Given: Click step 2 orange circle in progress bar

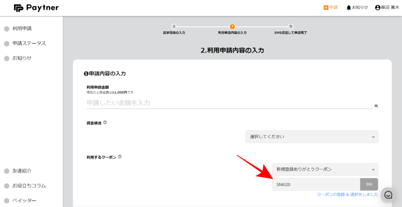Looking at the screenshot, I should (x=232, y=26).
